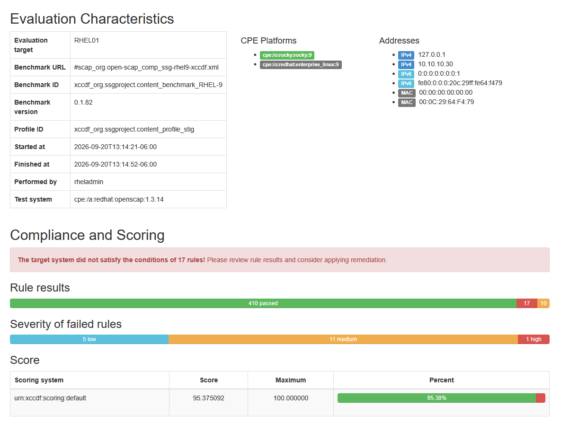The width and height of the screenshot is (561, 424).
Task: Select the Finished at timestamp 2026-09-20T13:14:52-06:00
Action: pyautogui.click(x=115, y=164)
